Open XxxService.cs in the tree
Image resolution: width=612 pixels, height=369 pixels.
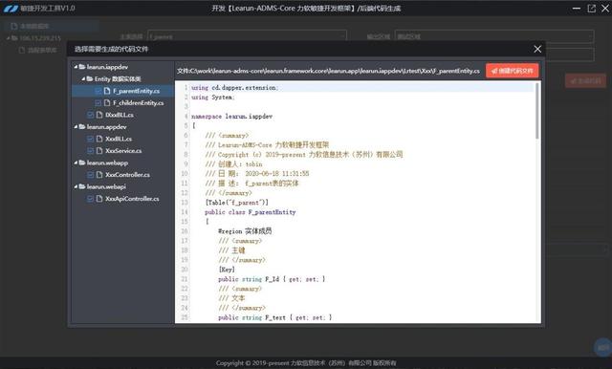123,151
